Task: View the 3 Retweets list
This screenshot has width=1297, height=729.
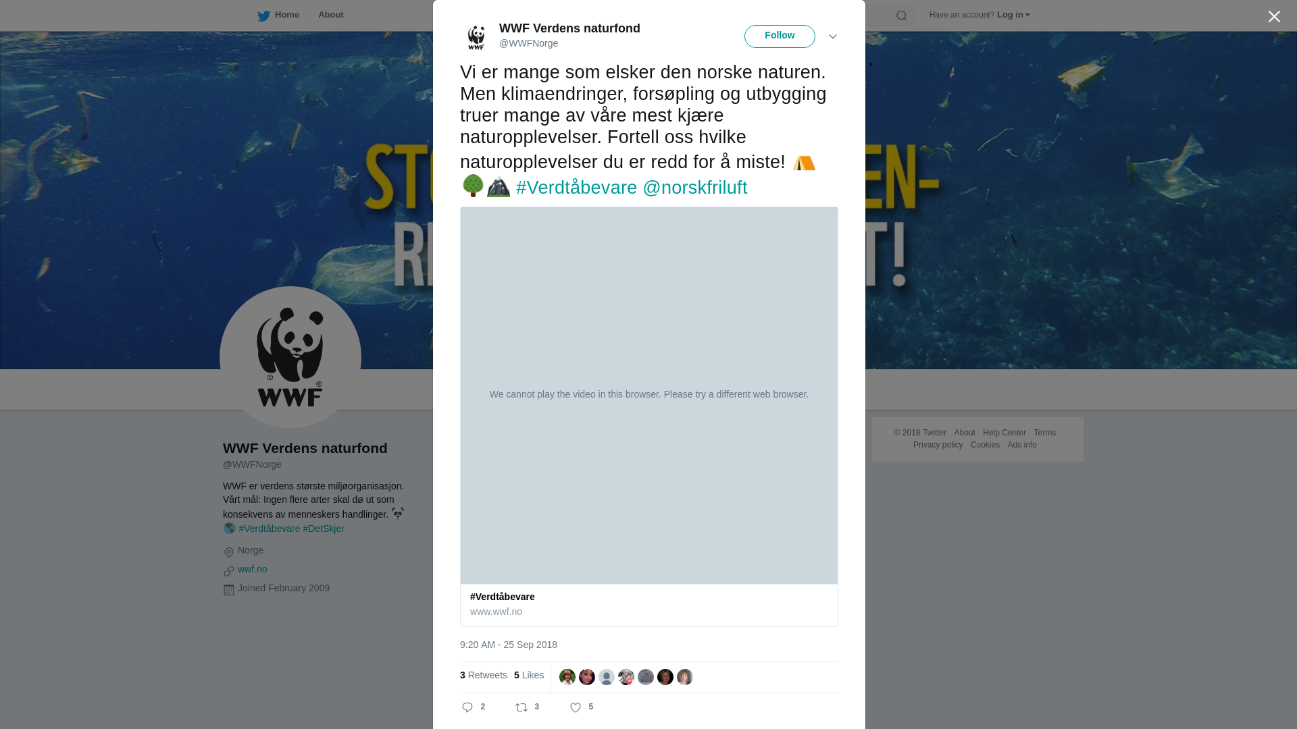Action: click(484, 675)
